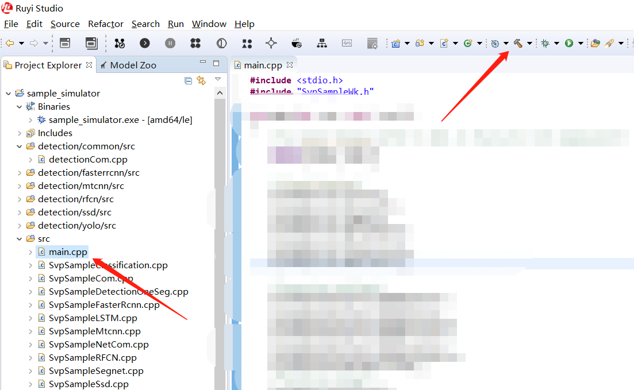
Task: Click the coffee cup toolbar icon
Action: click(x=297, y=43)
